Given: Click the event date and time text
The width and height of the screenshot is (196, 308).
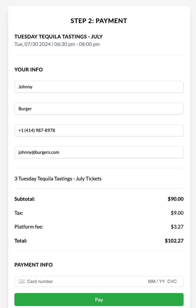Looking at the screenshot, I should 57,44.
